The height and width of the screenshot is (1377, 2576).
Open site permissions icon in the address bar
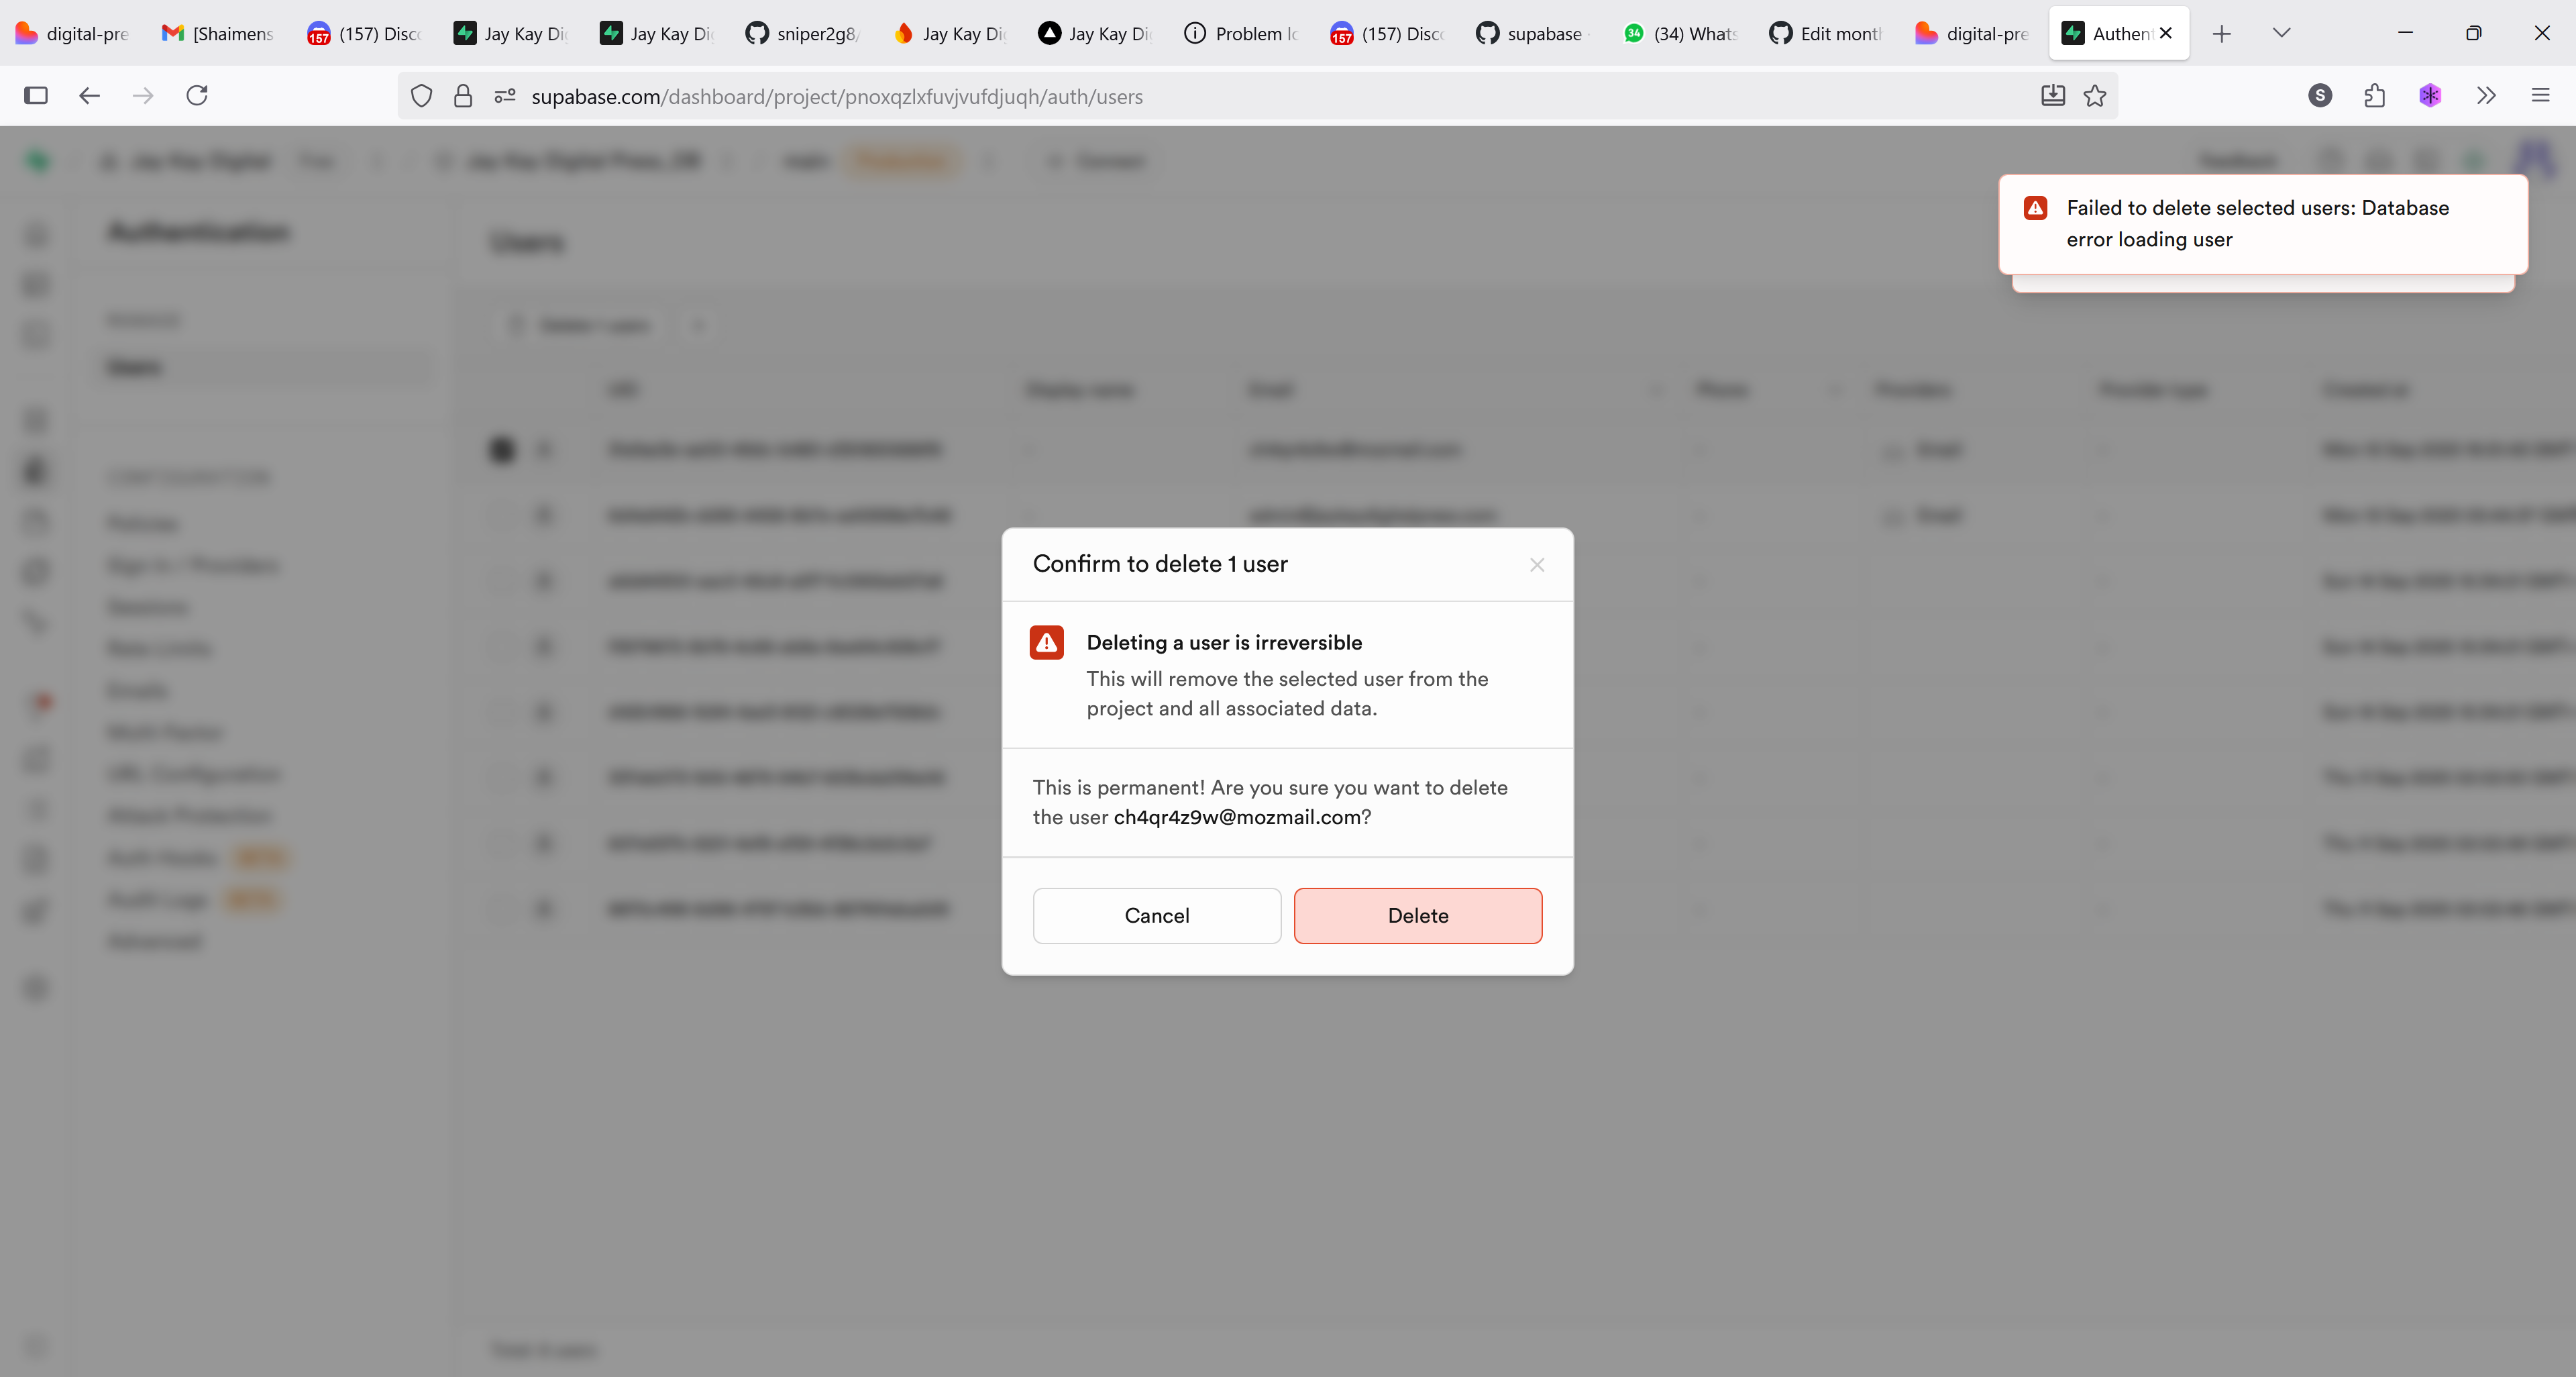point(505,96)
